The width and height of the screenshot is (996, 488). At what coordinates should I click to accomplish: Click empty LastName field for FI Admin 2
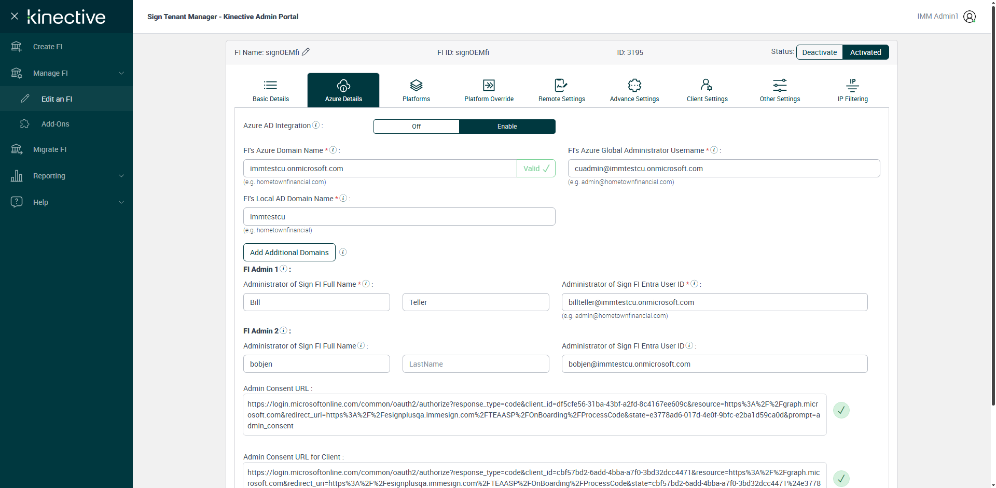point(476,364)
